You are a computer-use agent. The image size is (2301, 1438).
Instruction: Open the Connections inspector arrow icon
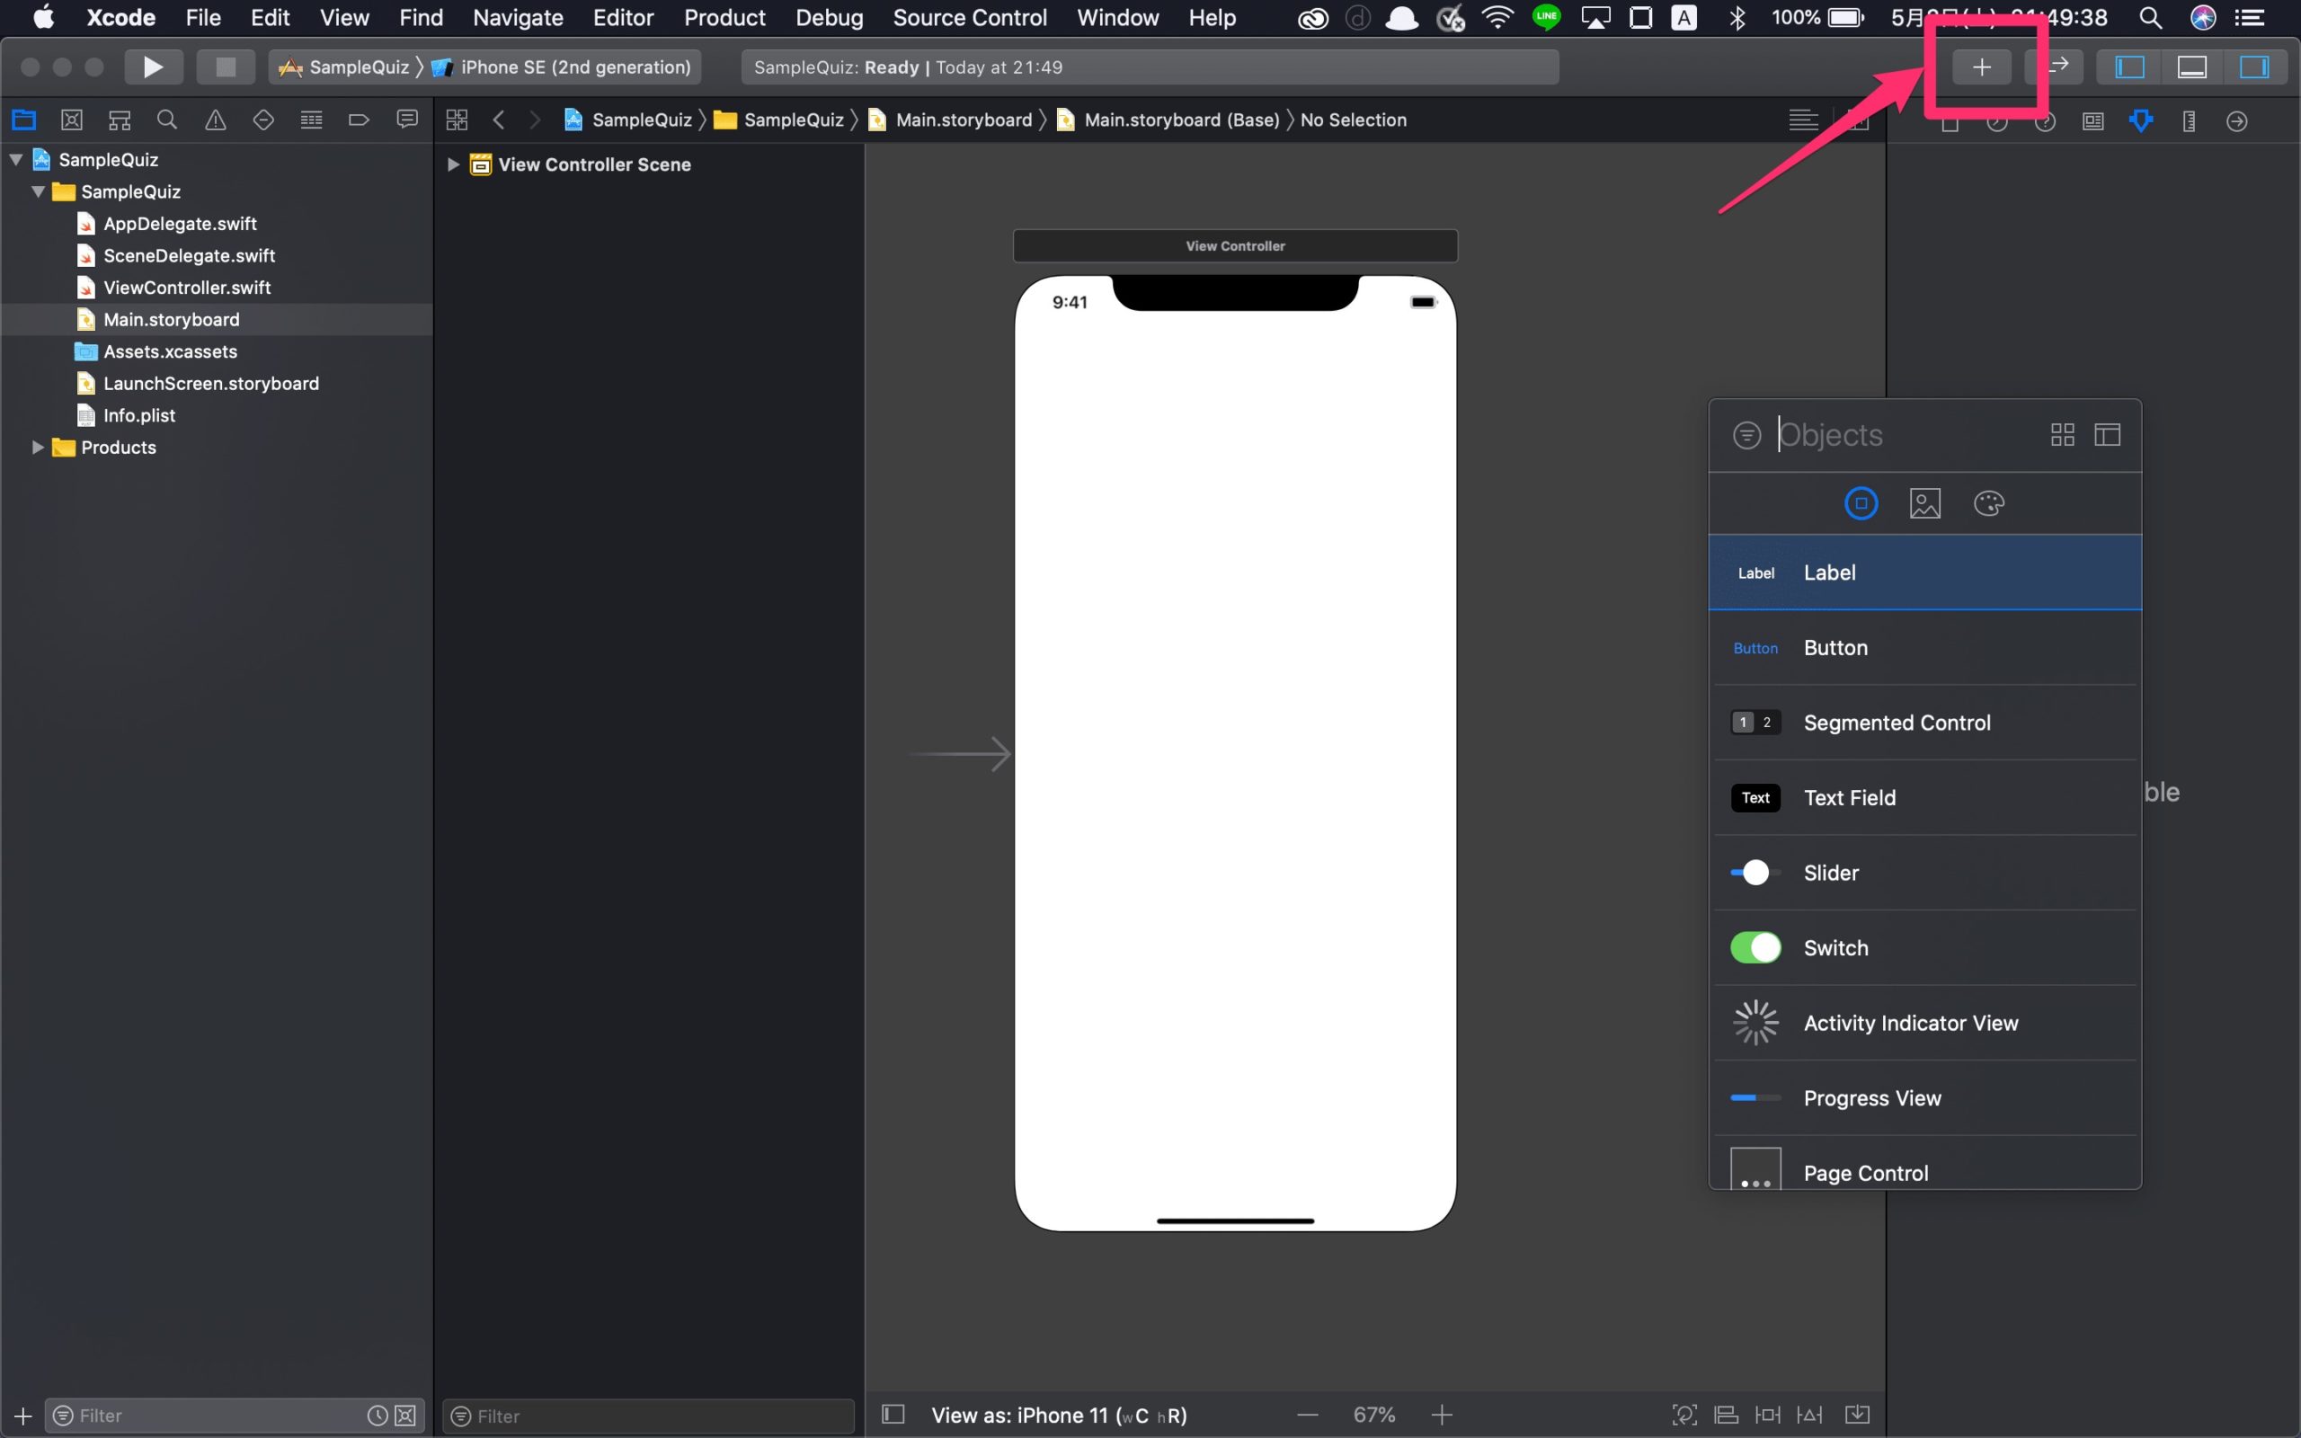point(2235,120)
